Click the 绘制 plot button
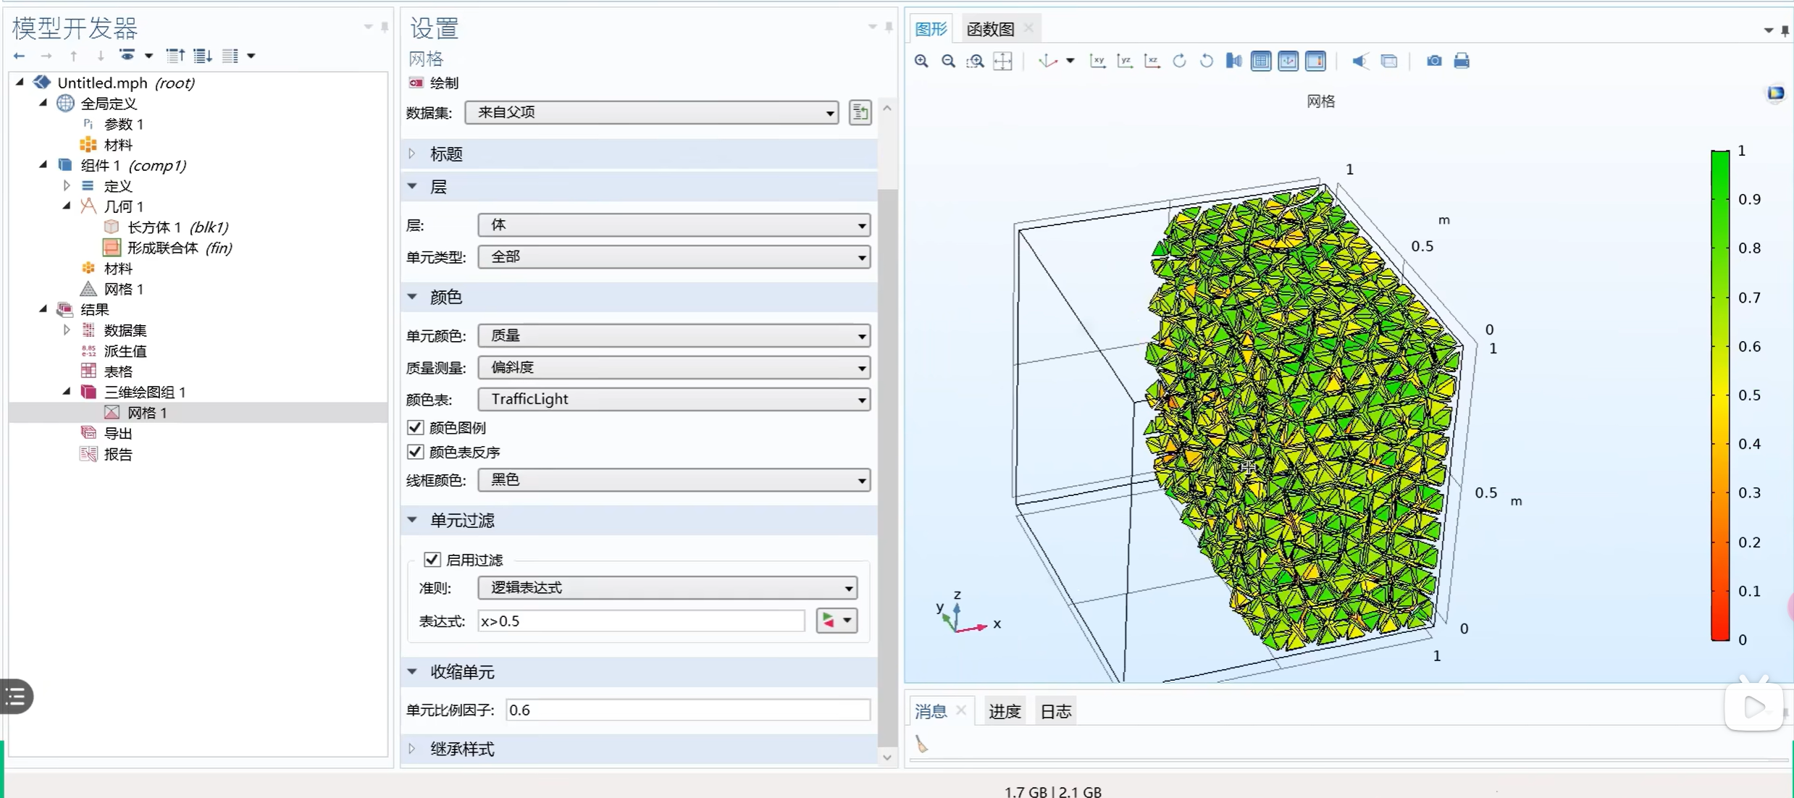Image resolution: width=1794 pixels, height=798 pixels. pos(435,83)
